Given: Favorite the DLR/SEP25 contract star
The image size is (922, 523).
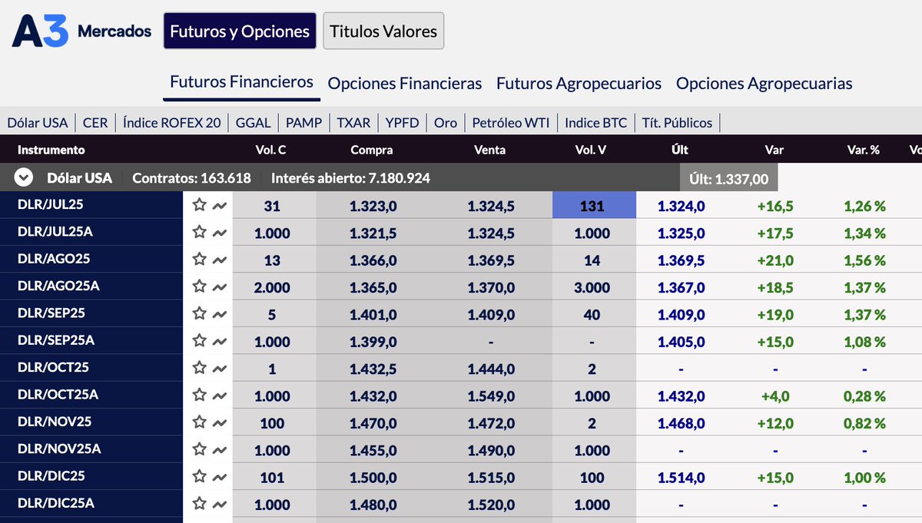Looking at the screenshot, I should (200, 313).
